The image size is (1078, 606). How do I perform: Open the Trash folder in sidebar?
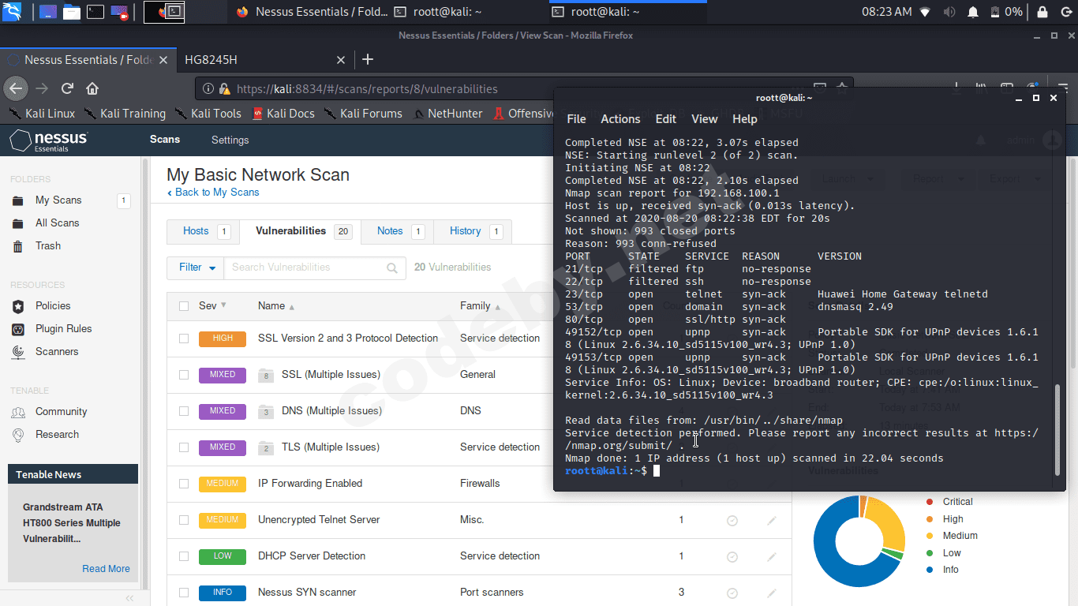[x=47, y=246]
